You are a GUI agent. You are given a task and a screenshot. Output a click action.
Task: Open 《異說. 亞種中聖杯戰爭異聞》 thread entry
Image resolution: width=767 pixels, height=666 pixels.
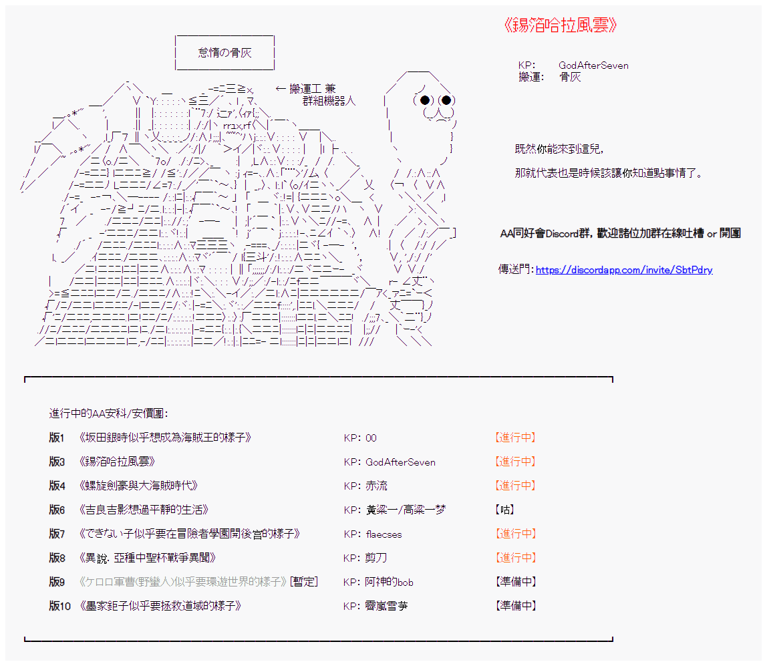pos(147,558)
